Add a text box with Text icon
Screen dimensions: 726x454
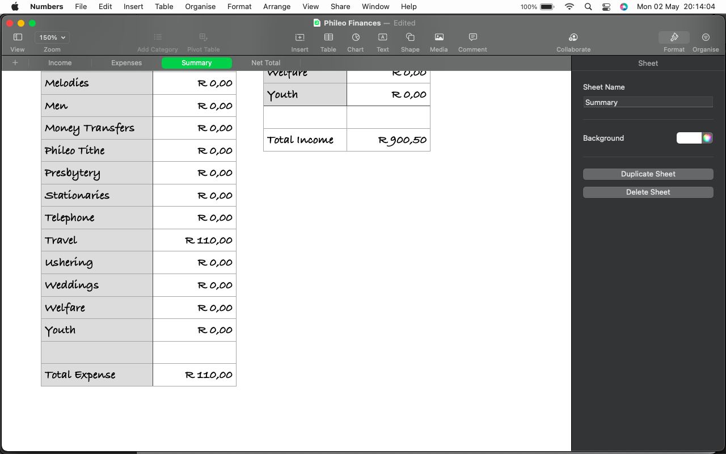(x=383, y=37)
